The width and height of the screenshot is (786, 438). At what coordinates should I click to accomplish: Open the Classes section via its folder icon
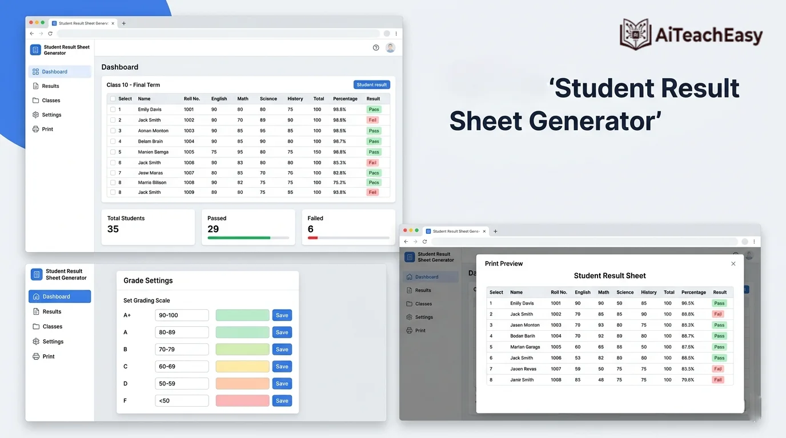pyautogui.click(x=35, y=100)
